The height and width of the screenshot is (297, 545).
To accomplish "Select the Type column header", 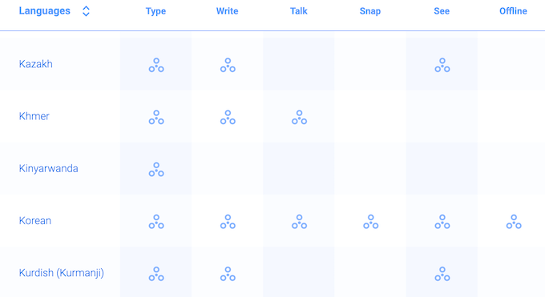I will [x=155, y=11].
